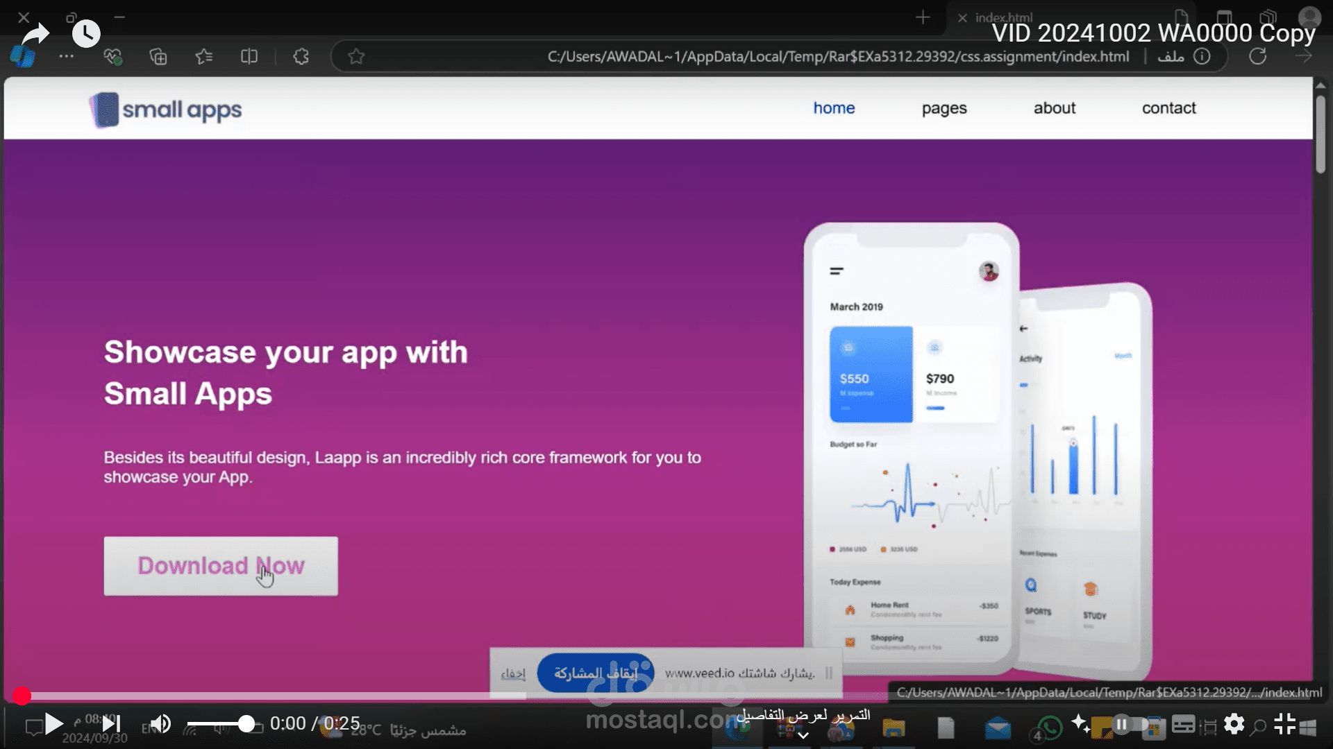Screen dimensions: 1333x749
Task: Click the إيقاف المشاركة stop sharing button
Action: tap(596, 672)
